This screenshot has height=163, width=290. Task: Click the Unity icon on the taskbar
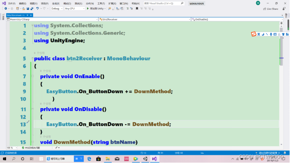145,159
